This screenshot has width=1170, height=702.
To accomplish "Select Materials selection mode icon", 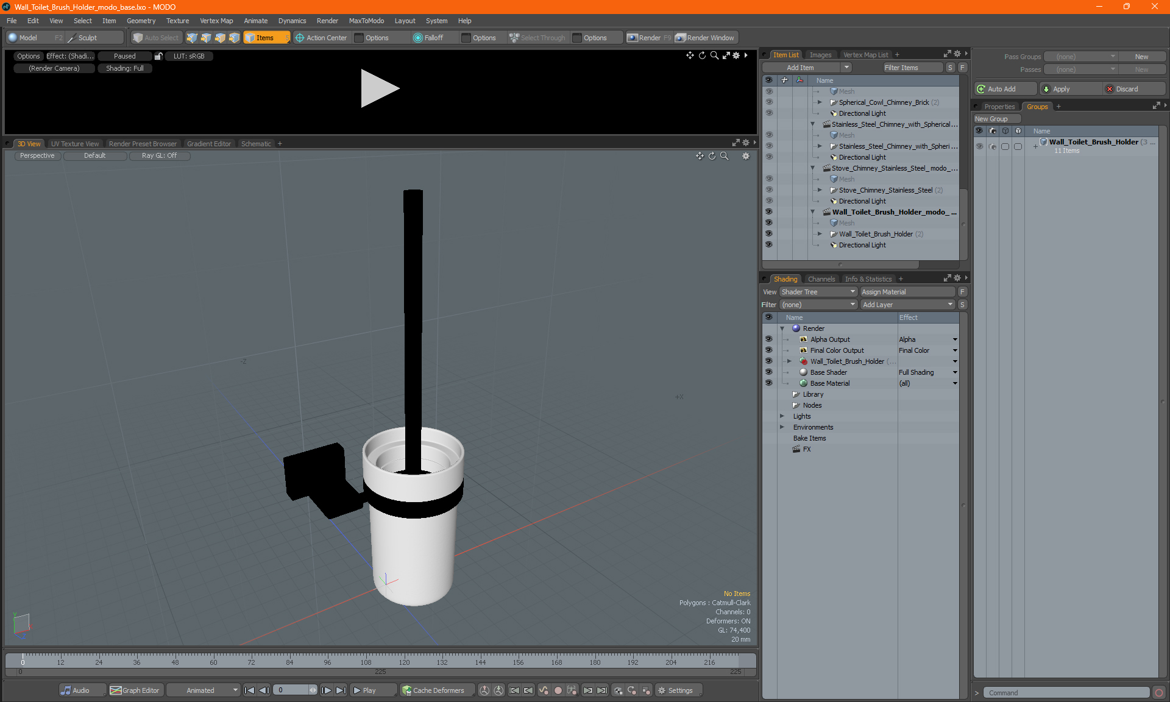I will pyautogui.click(x=234, y=38).
